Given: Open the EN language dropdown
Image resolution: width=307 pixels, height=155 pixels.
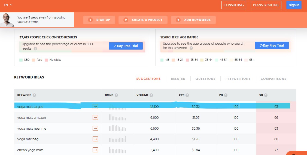Looking at the screenshot, I should [x=8, y=5].
